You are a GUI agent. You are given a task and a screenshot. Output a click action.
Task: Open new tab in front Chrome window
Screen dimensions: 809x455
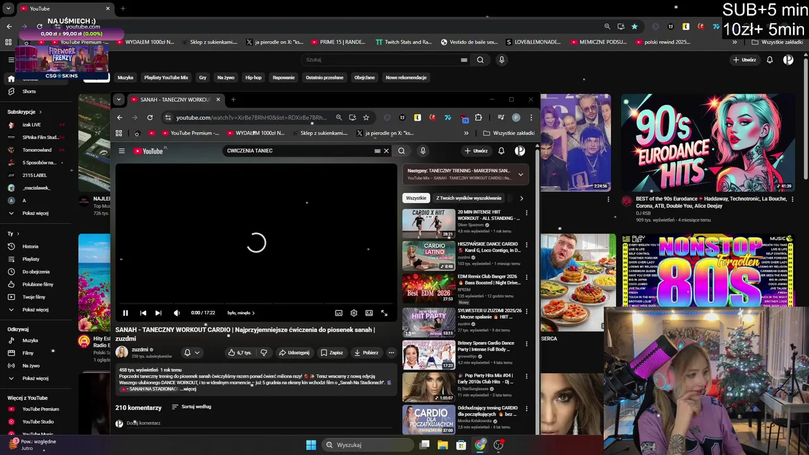pyautogui.click(x=233, y=99)
